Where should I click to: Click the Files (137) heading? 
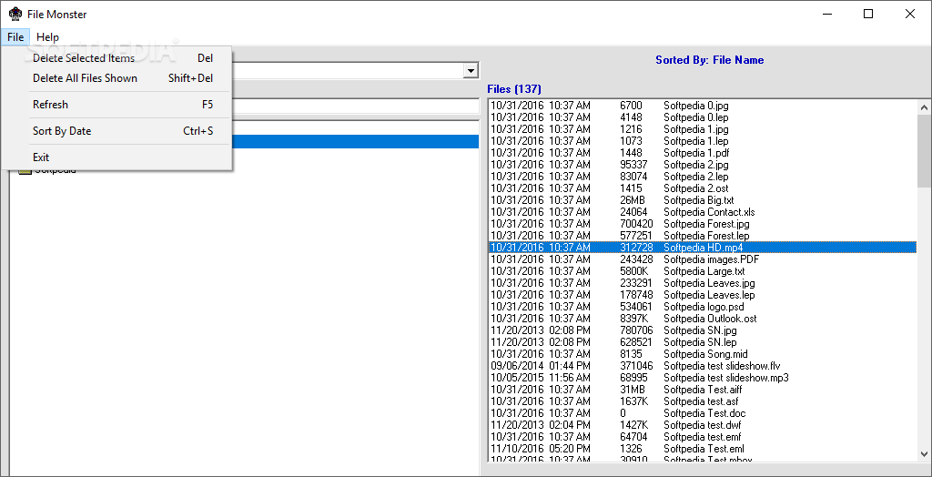click(514, 89)
